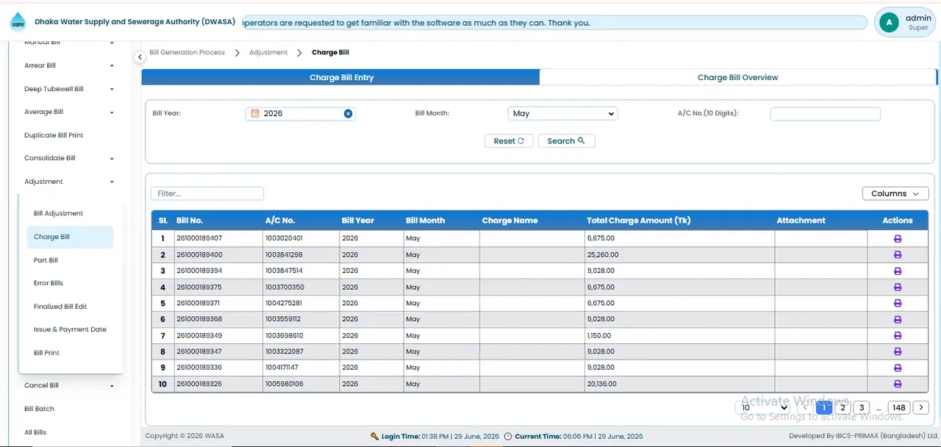Open Finalized Bill Edit

tap(60, 307)
